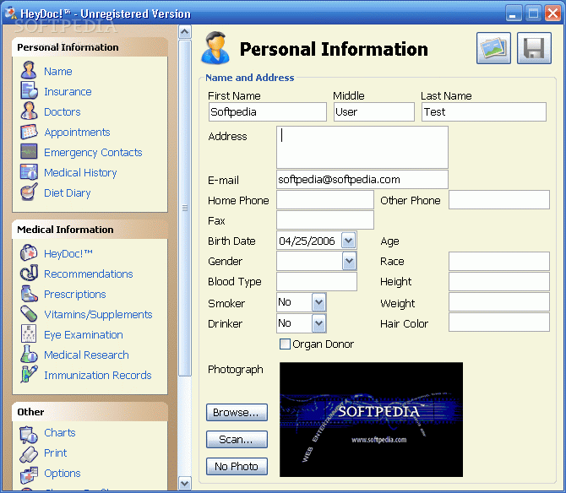Click the Last Name field
The image size is (566, 493).
[x=484, y=111]
